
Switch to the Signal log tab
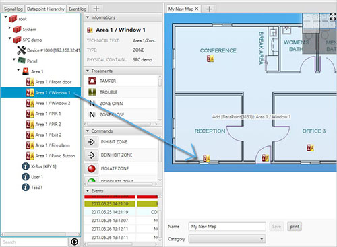click(13, 9)
